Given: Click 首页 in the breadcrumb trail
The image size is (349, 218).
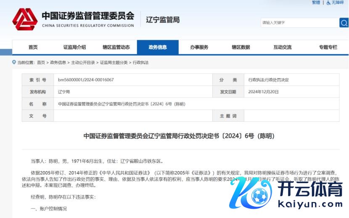Looking at the screenshot, I should click(x=41, y=63).
